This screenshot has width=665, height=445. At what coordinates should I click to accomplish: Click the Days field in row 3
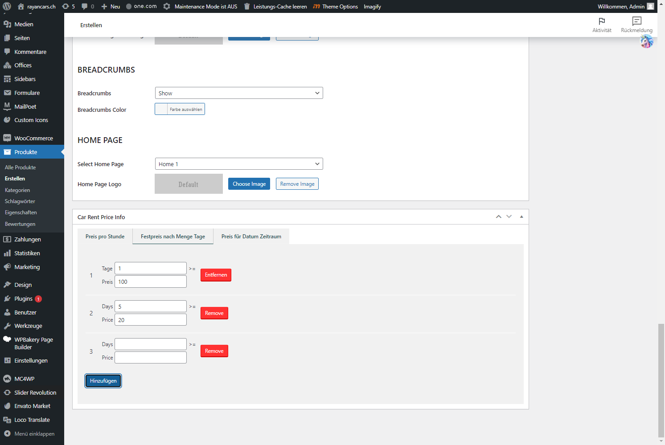coord(151,344)
